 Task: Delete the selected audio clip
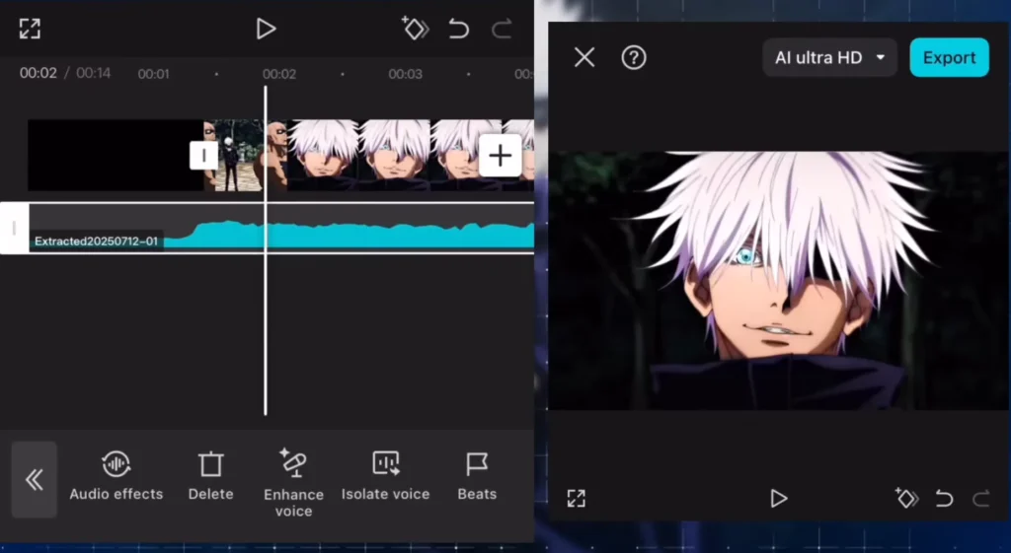(211, 476)
